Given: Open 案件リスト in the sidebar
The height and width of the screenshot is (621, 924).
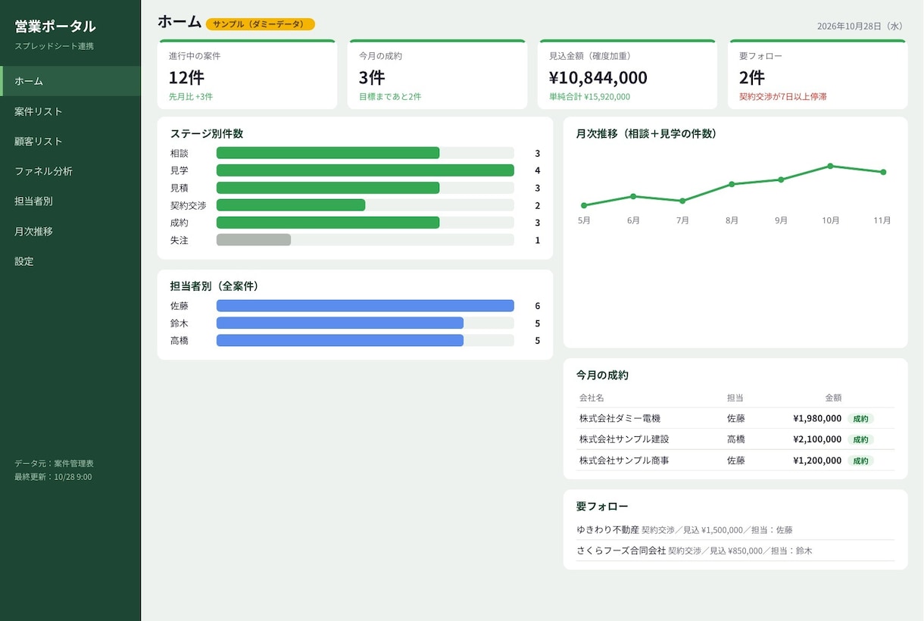Looking at the screenshot, I should (x=70, y=111).
